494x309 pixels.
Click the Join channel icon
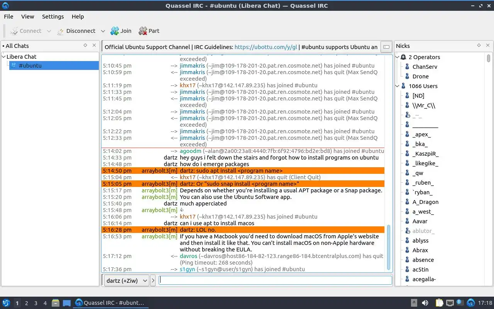click(115, 31)
